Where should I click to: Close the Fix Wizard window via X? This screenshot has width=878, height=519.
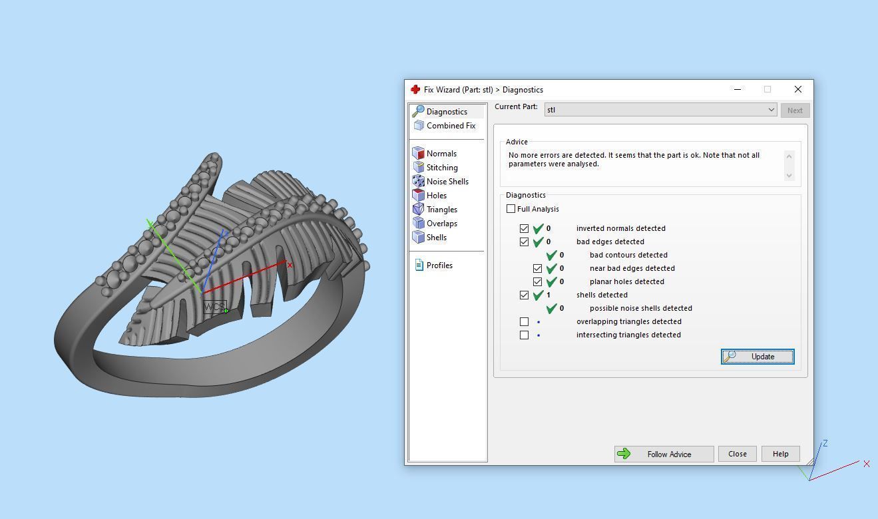click(x=798, y=89)
